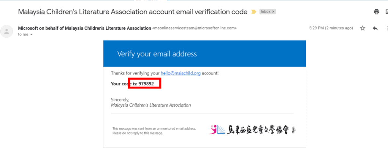Click the msonlineservicesteam sender email address

click(x=194, y=28)
